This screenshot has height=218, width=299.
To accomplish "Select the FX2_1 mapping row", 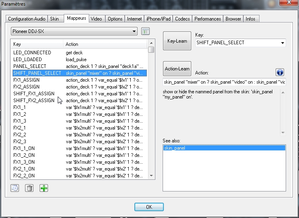I will pos(79,128).
